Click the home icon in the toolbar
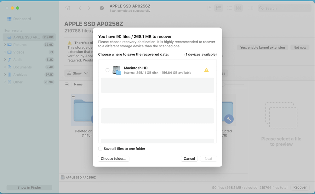315x194 pixels. [x=68, y=8]
